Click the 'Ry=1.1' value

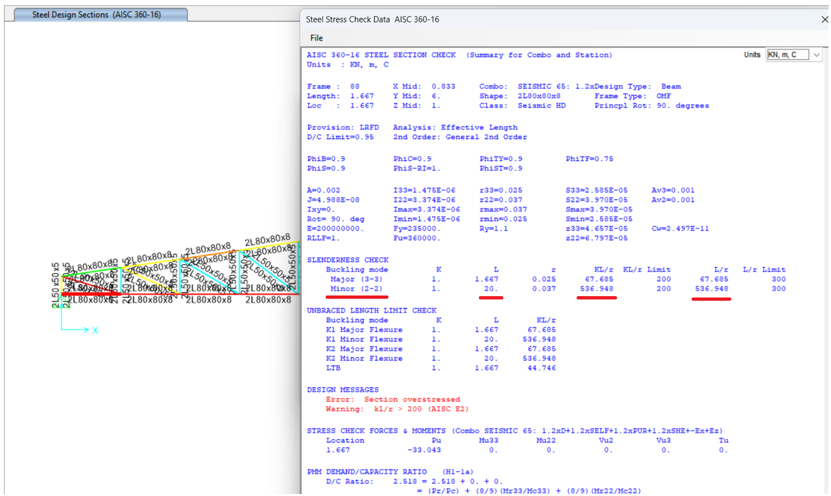(494, 229)
